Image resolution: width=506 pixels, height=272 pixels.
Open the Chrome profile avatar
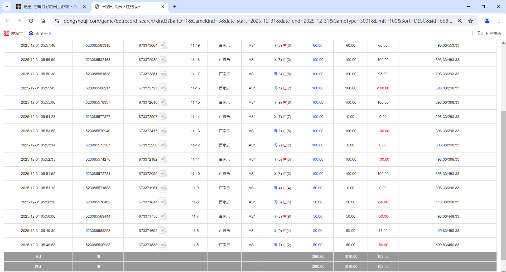pos(487,21)
